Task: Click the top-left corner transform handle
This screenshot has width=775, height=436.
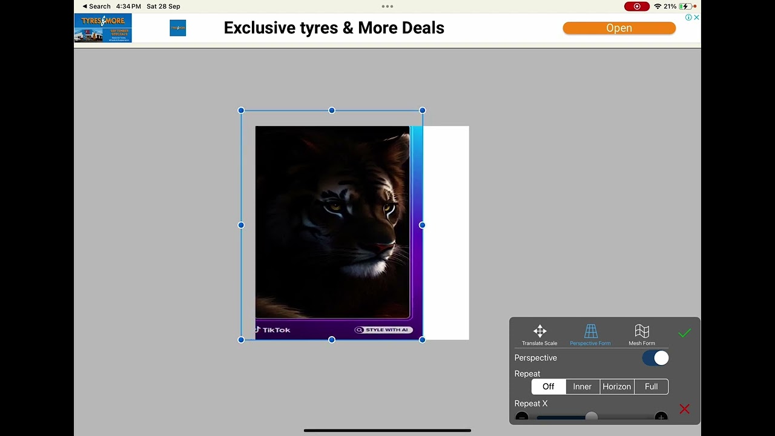Action: click(241, 110)
